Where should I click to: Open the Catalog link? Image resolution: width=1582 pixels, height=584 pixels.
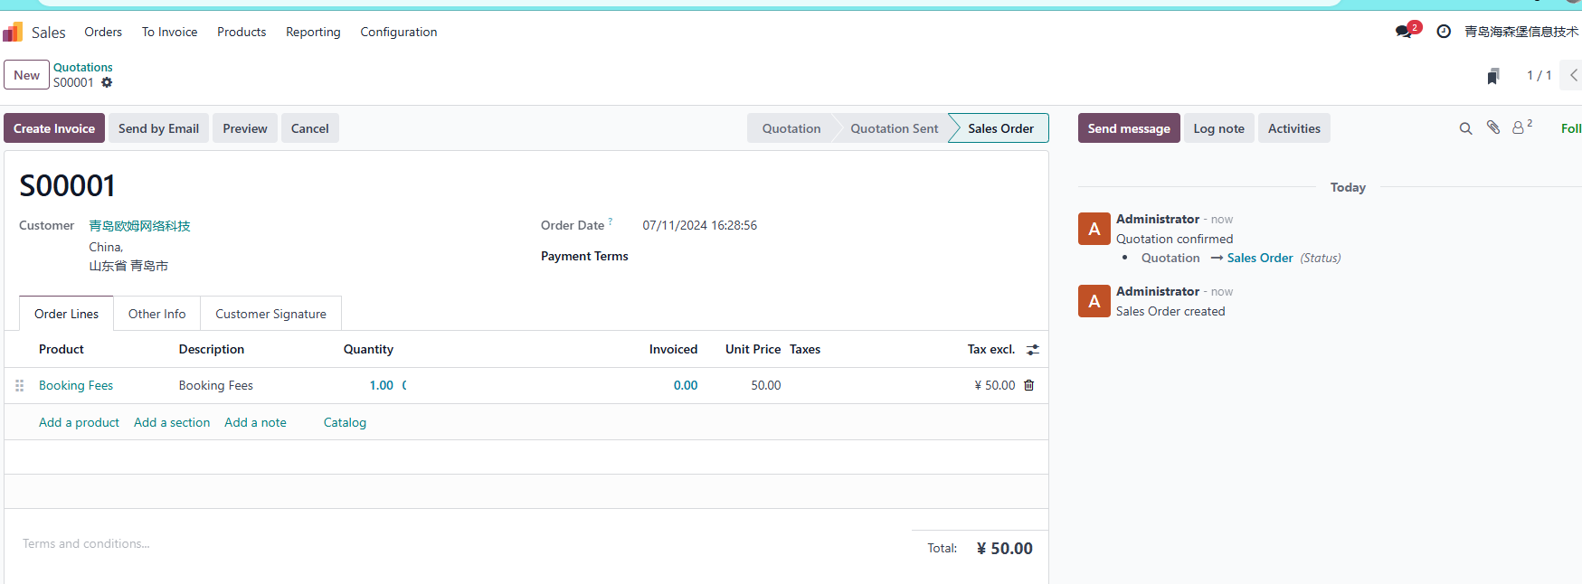click(x=345, y=422)
